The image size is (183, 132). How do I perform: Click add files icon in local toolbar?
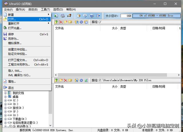[77, 80]
